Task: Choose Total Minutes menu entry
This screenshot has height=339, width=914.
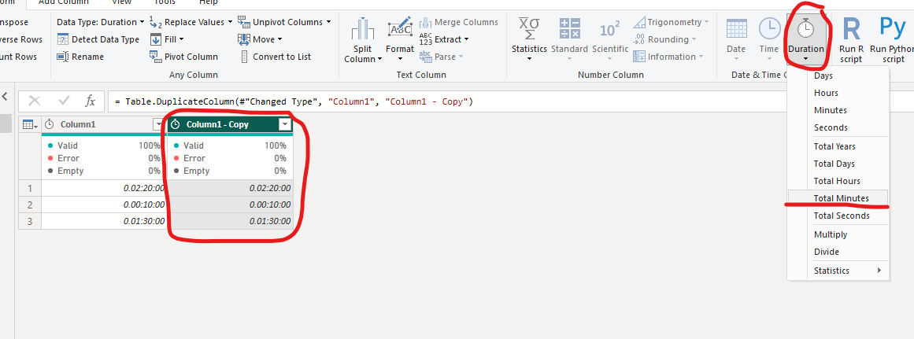Action: coord(838,198)
